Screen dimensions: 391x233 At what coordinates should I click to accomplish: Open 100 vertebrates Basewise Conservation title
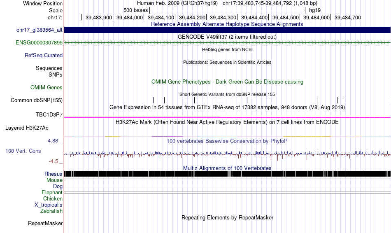227,141
